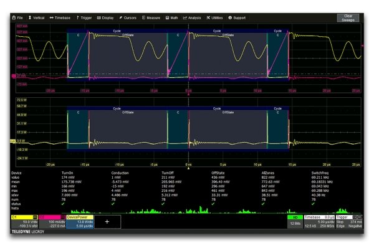Image resolution: width=374 pixels, height=243 pixels.
Task: Open the Display menu
Action: 105,17
